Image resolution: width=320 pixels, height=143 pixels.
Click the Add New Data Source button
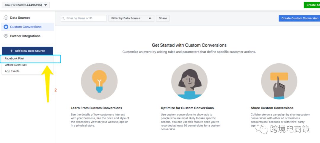click(28, 51)
